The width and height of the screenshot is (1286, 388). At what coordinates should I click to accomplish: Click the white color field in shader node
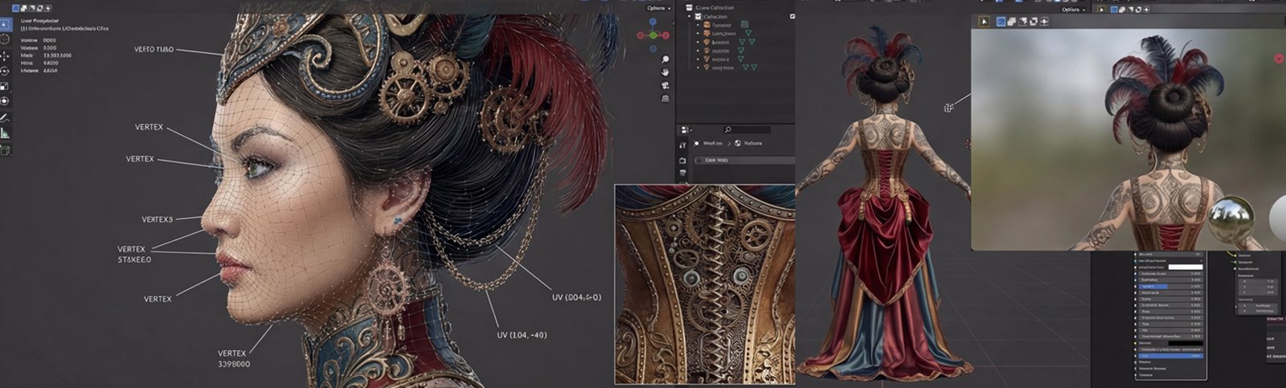coord(1185,267)
